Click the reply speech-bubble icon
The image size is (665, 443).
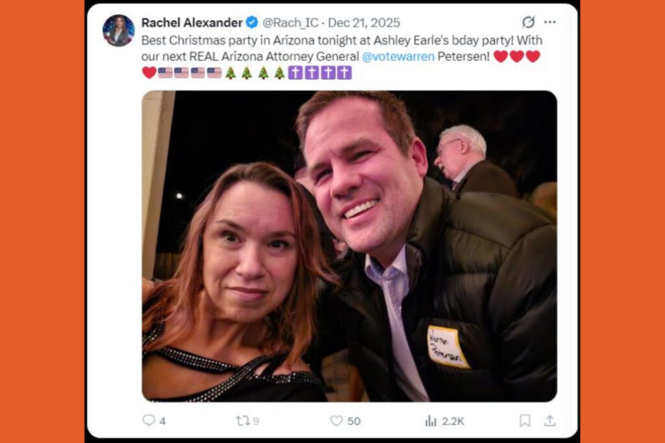coord(149,420)
